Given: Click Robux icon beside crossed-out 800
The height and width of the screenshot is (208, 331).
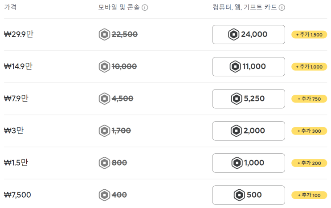Looking at the screenshot, I should 104,163.
